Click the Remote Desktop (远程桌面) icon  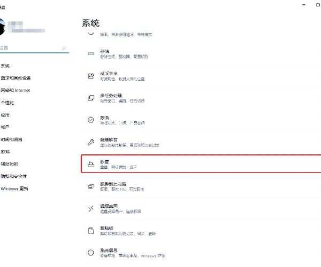click(90, 208)
